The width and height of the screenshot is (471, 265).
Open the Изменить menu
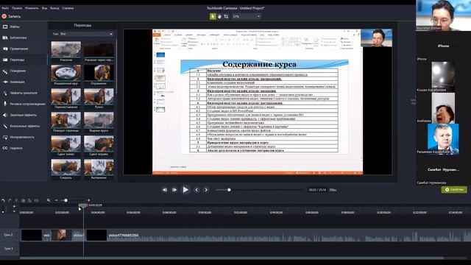(32, 8)
